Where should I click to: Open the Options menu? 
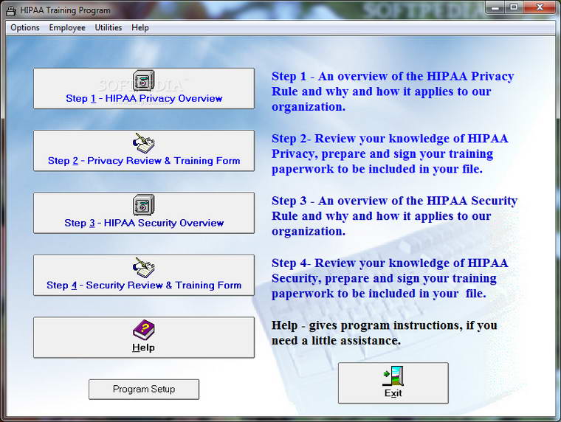pyautogui.click(x=25, y=27)
